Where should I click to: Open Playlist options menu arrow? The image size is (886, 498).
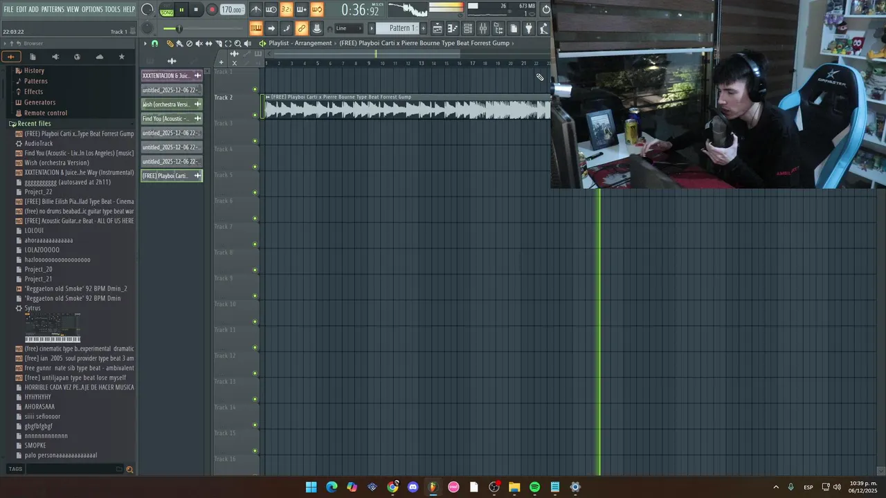145,44
